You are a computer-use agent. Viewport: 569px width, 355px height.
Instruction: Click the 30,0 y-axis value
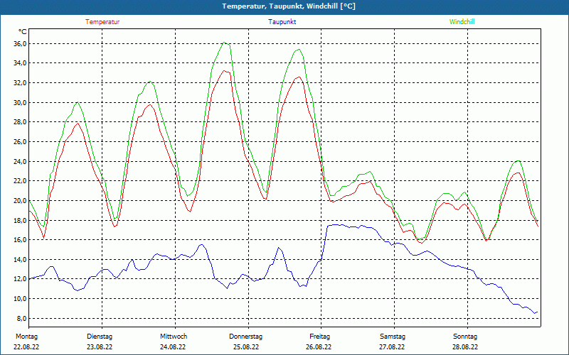point(20,102)
